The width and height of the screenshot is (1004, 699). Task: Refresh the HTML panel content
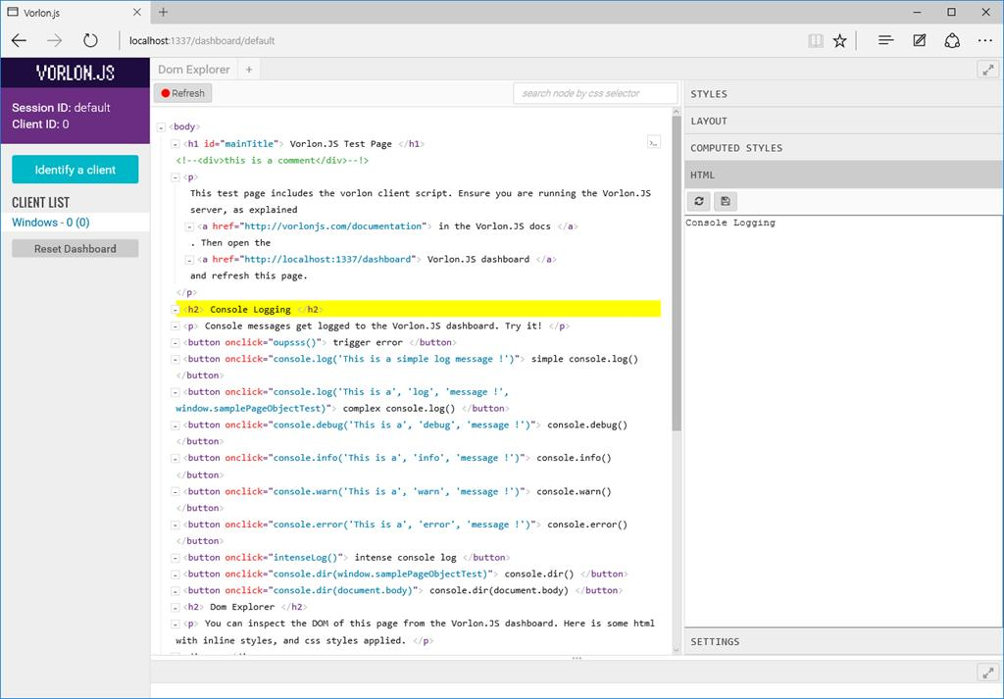(699, 200)
